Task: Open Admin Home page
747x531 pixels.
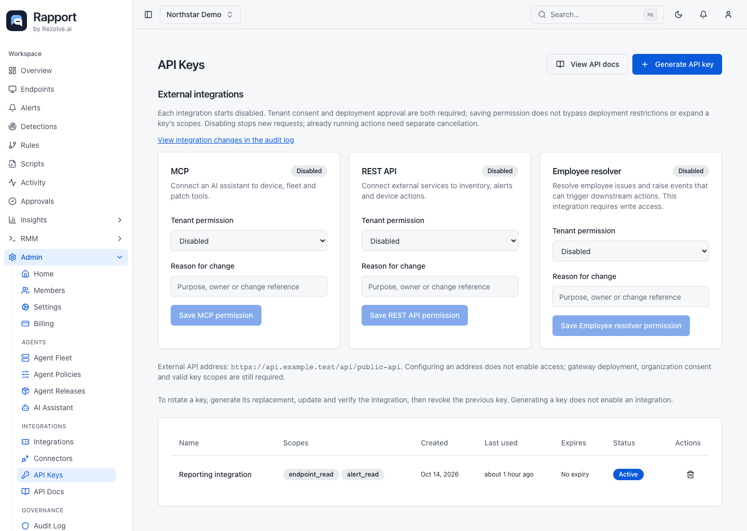Action: (x=66, y=274)
